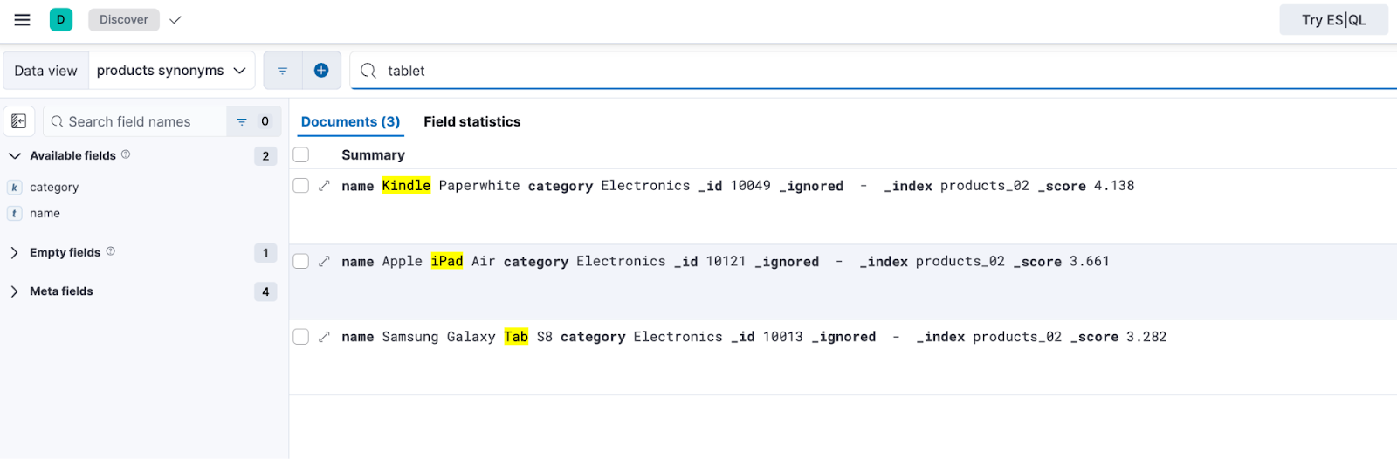The height and width of the screenshot is (459, 1397).
Task: Click the Available fields info icon
Action: [126, 154]
